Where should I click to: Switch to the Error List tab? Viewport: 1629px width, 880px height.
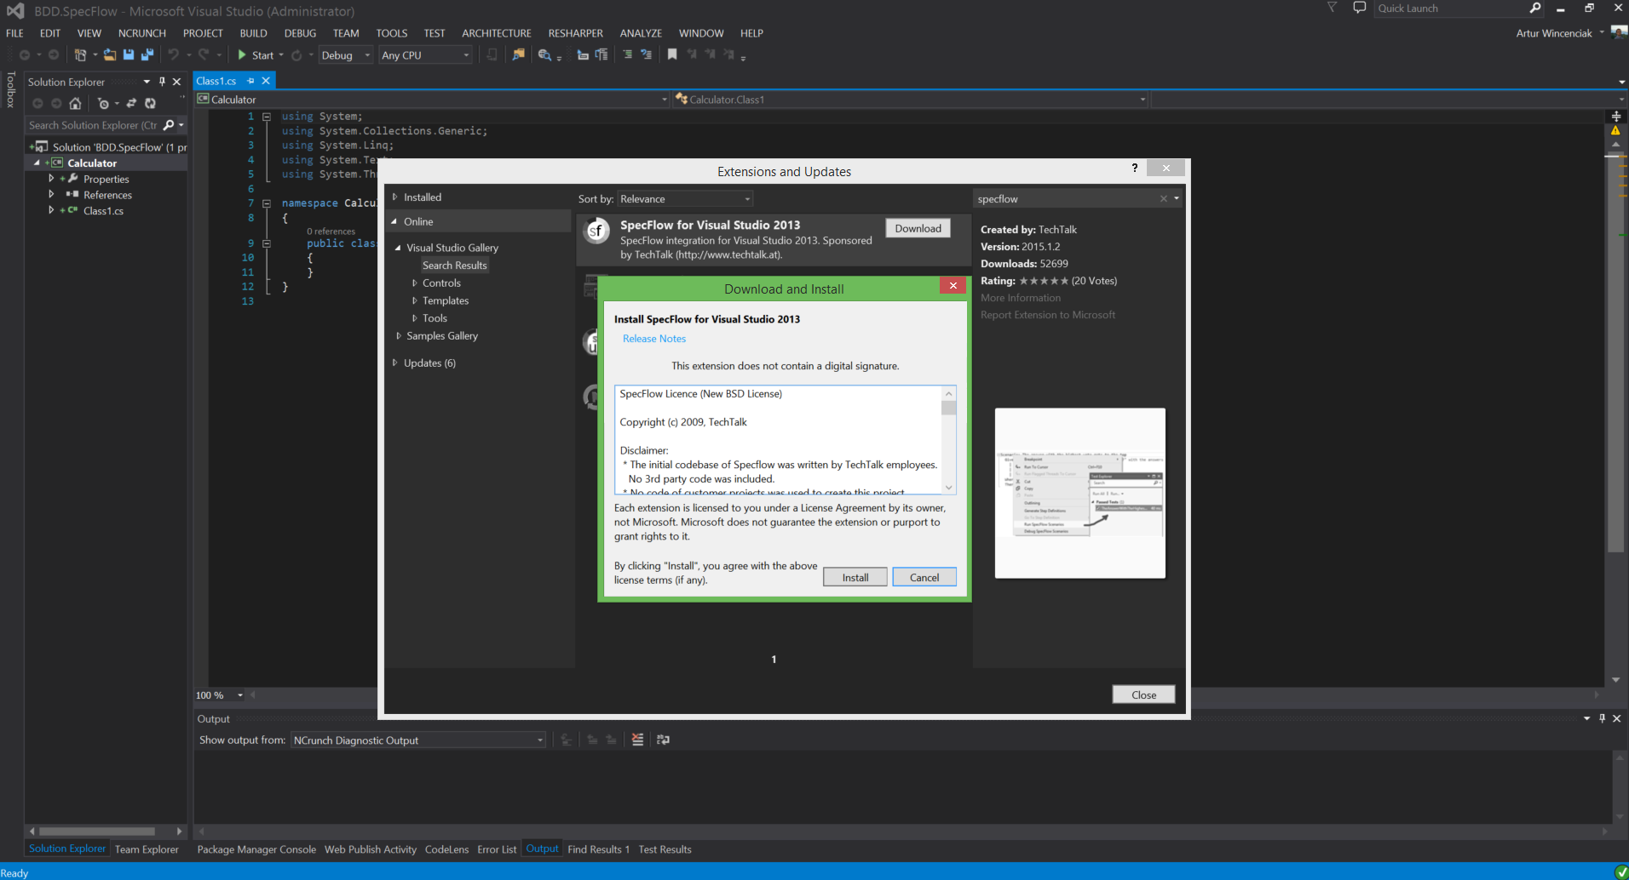[x=497, y=849]
